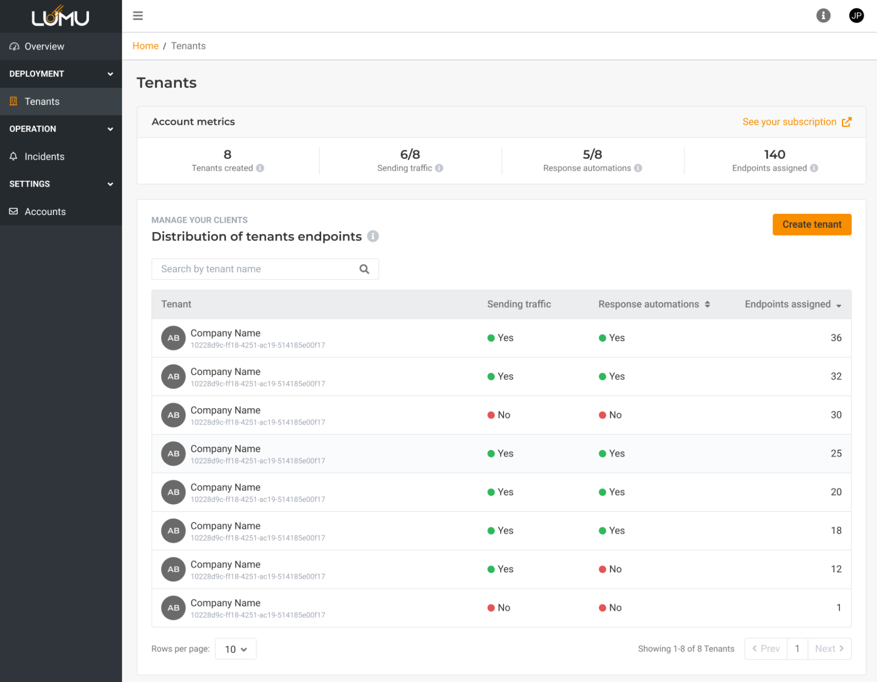Open Accounts in sidebar
Viewport: 877px width, 682px height.
click(45, 212)
